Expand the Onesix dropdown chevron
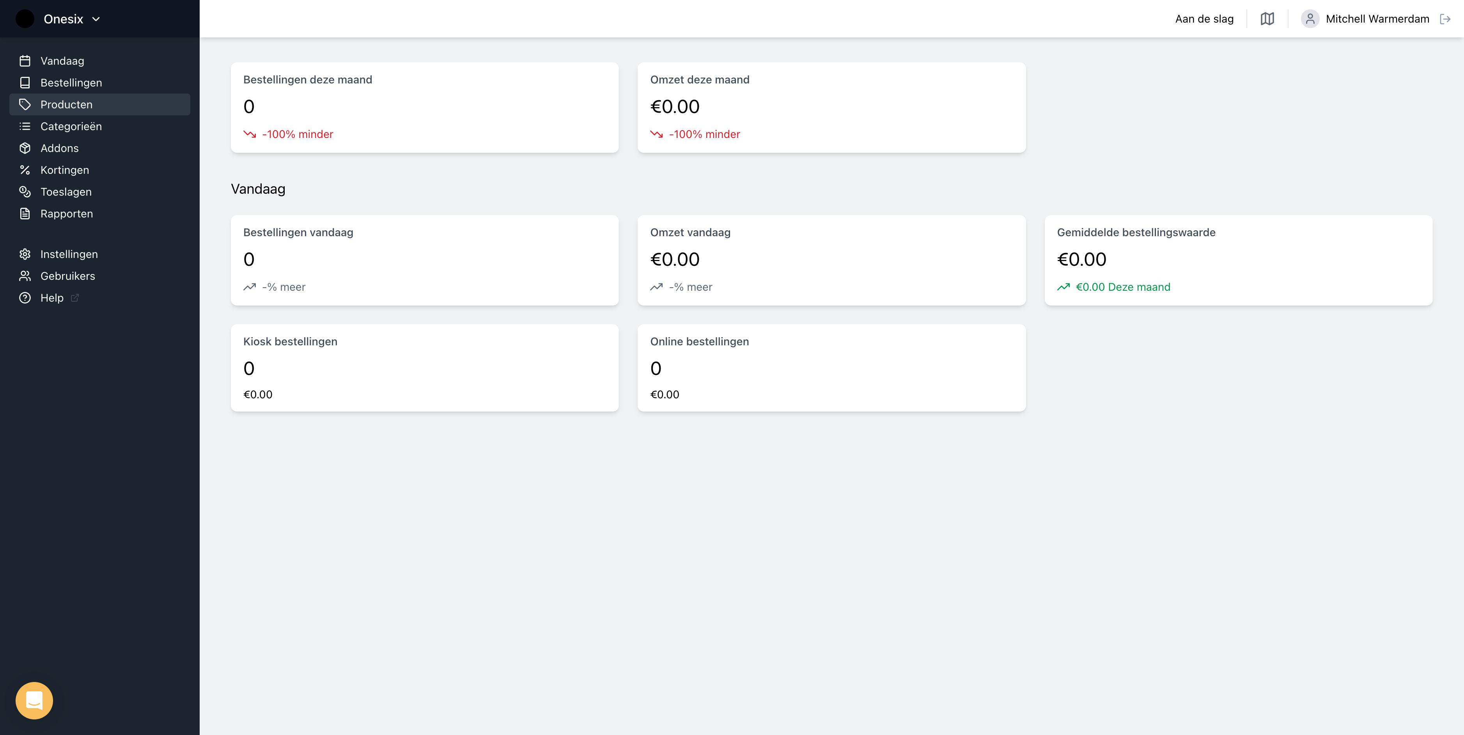The image size is (1464, 735). [x=96, y=19]
